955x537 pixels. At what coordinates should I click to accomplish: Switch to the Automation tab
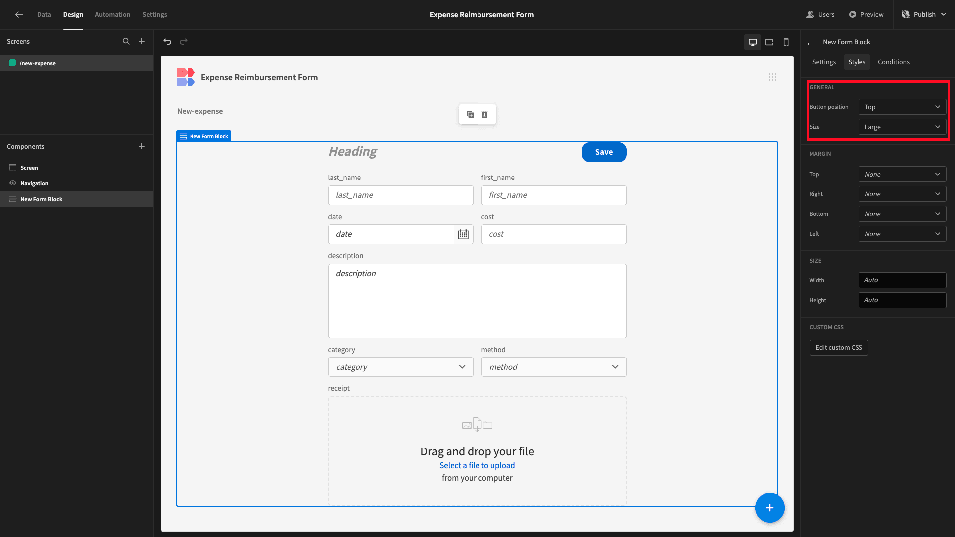pos(113,14)
